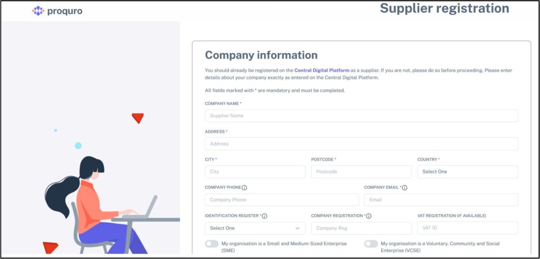Click the VAT ID input field
Viewport: 540px width, 259px height.
[x=467, y=228]
